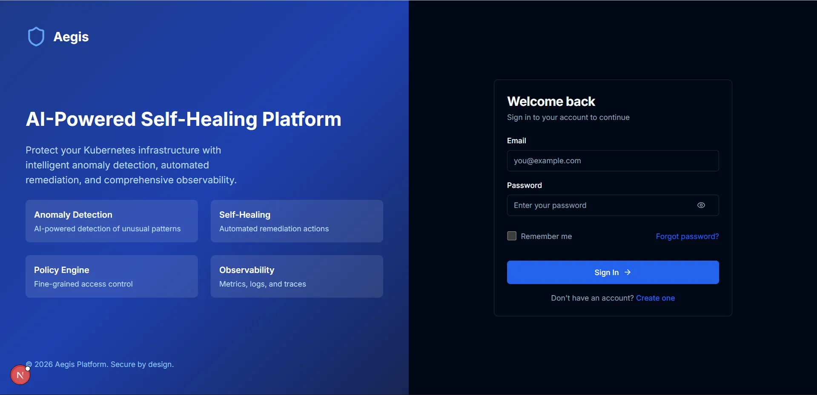This screenshot has width=817, height=395.
Task: Open the Forgot password link
Action: [x=687, y=236]
